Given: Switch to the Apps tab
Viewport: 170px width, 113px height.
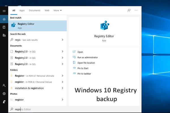Looking at the screenshot, I should point(22,10).
